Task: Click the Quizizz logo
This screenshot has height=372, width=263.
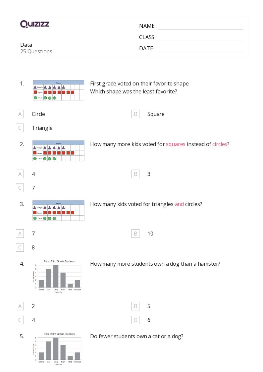Action: (x=35, y=24)
